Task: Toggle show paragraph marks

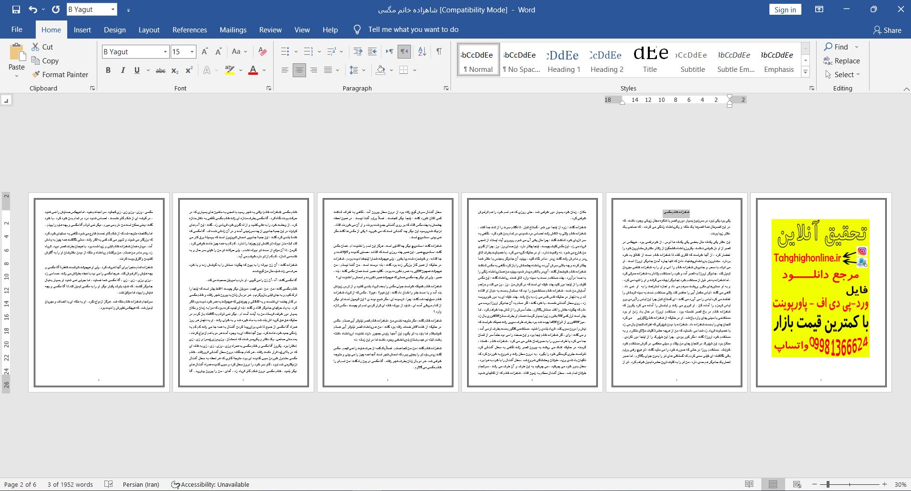Action: pyautogui.click(x=439, y=51)
